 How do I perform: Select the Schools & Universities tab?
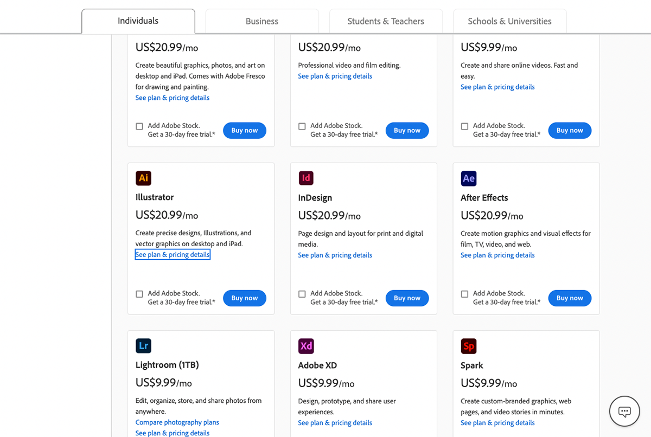click(x=509, y=21)
